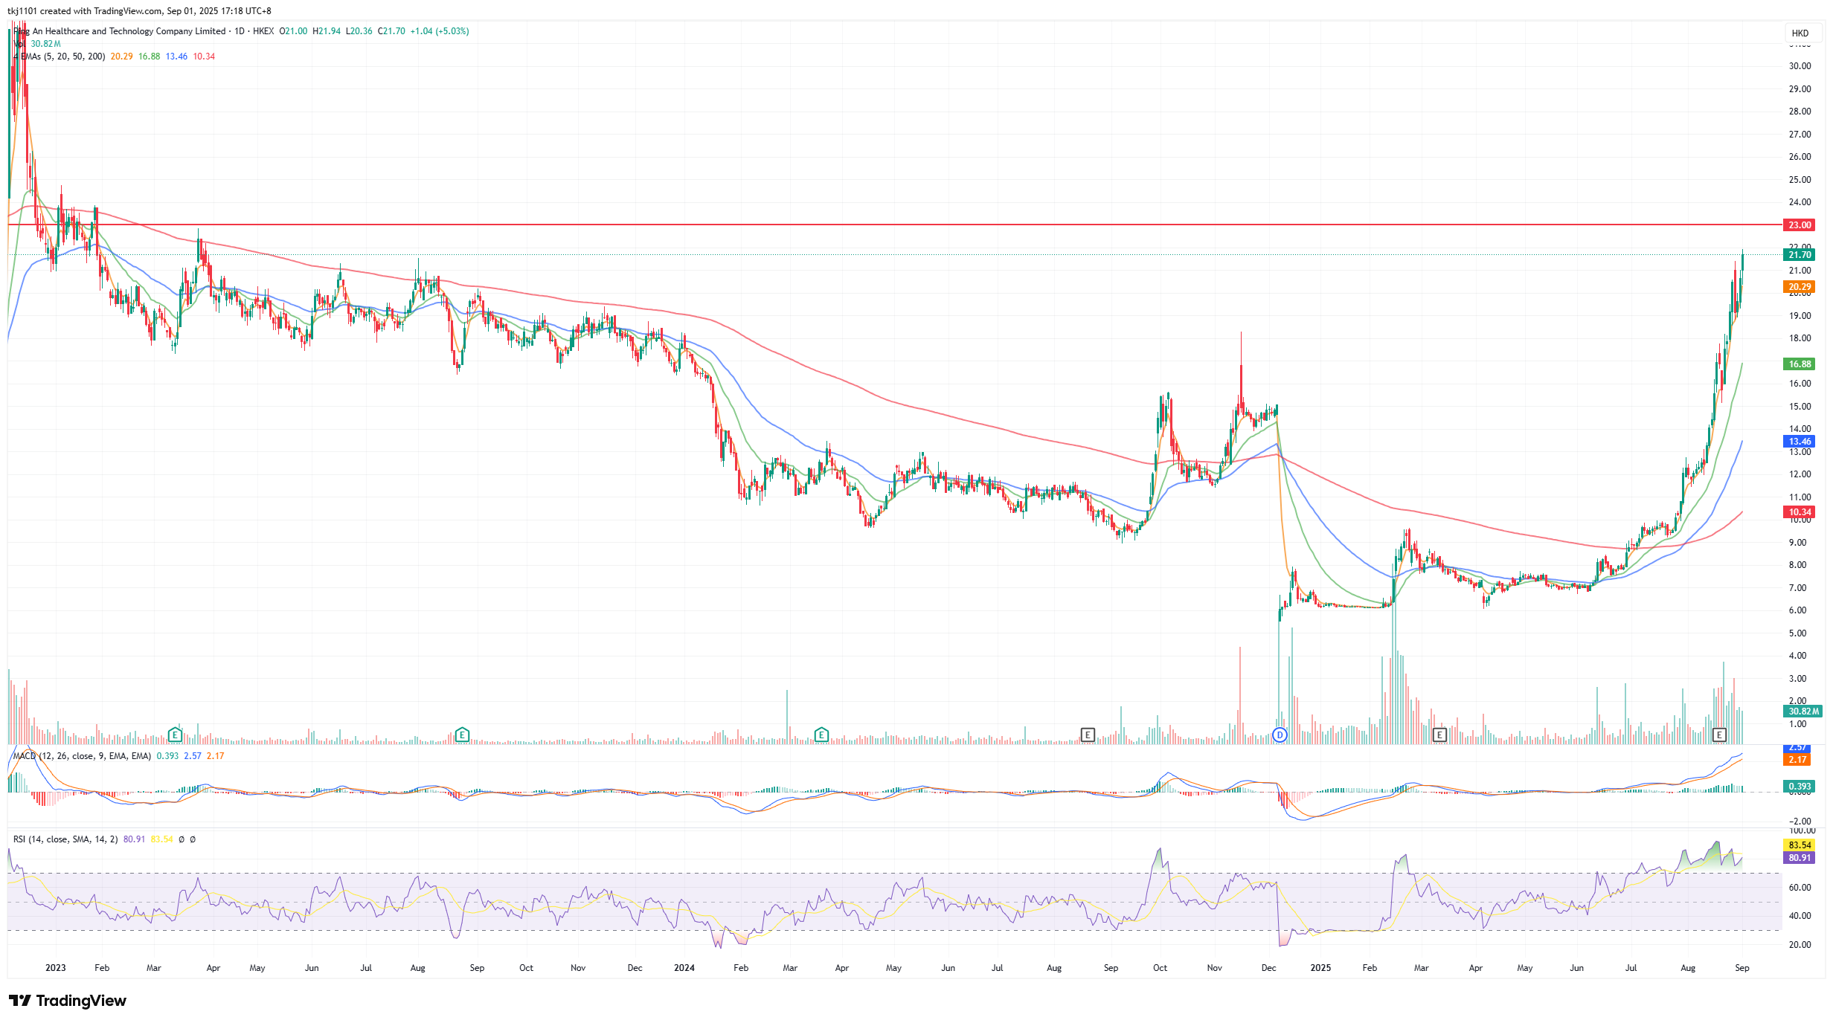Click the green 21.70 last price label
This screenshot has width=1833, height=1023.
1800,255
